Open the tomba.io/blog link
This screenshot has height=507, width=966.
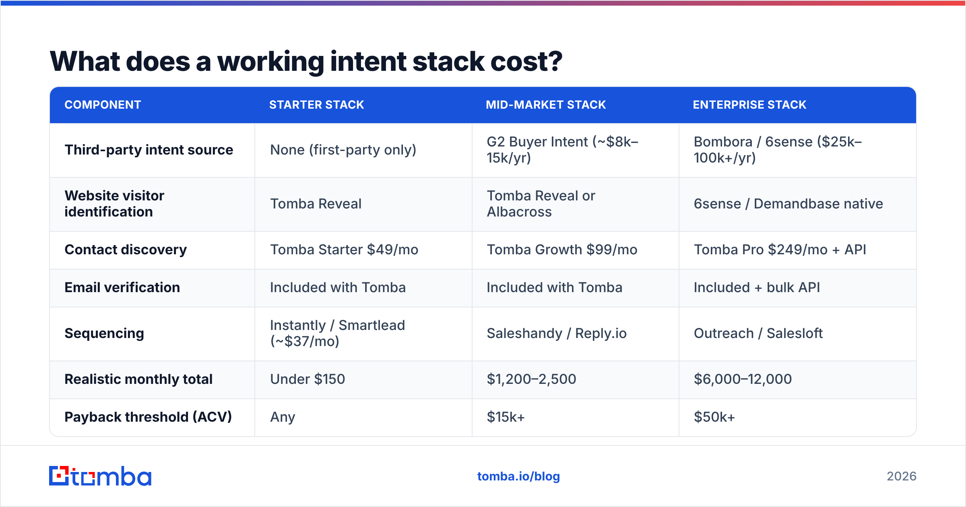tap(518, 476)
